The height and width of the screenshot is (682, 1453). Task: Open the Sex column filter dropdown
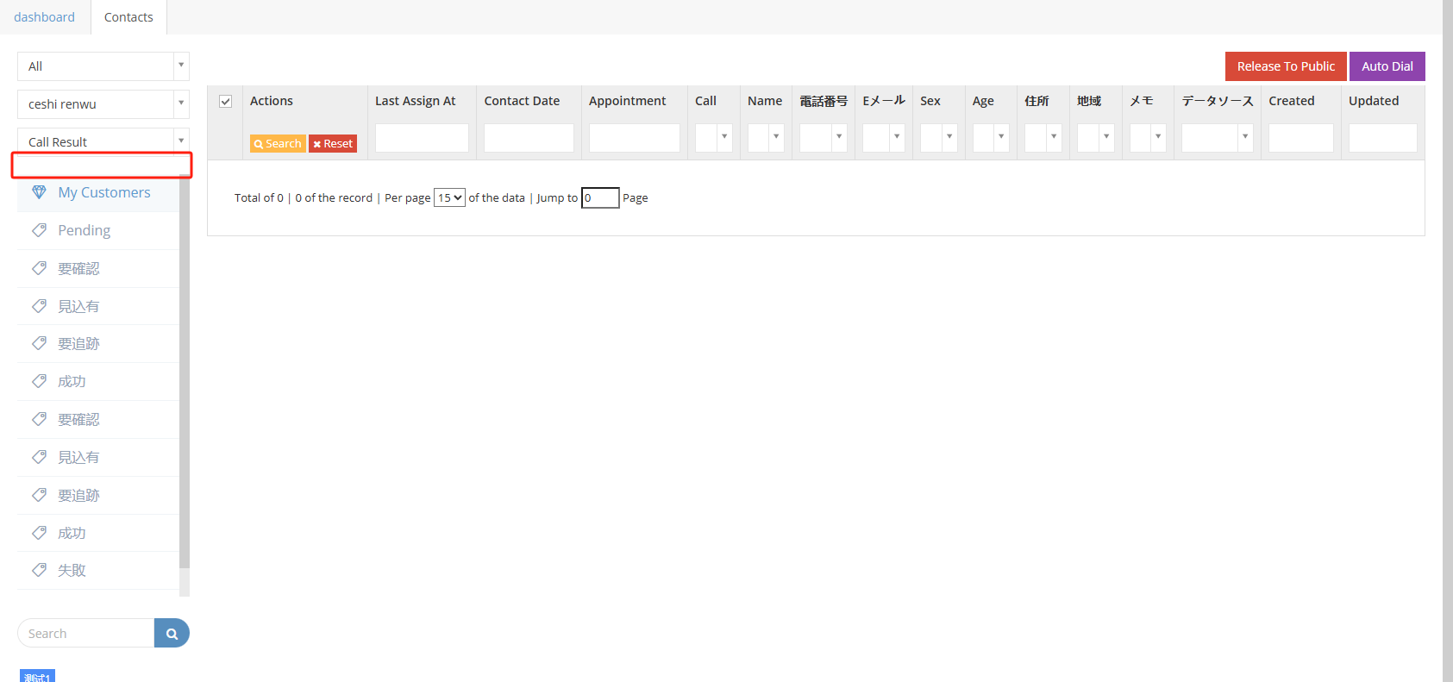pyautogui.click(x=939, y=138)
